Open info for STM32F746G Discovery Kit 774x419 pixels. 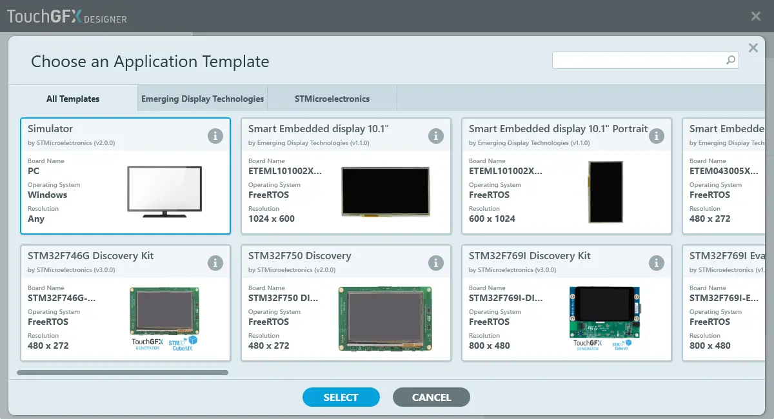(x=215, y=263)
